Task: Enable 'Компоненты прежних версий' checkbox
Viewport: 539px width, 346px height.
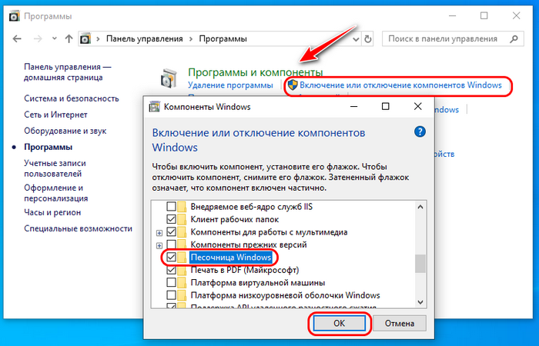Action: point(171,245)
